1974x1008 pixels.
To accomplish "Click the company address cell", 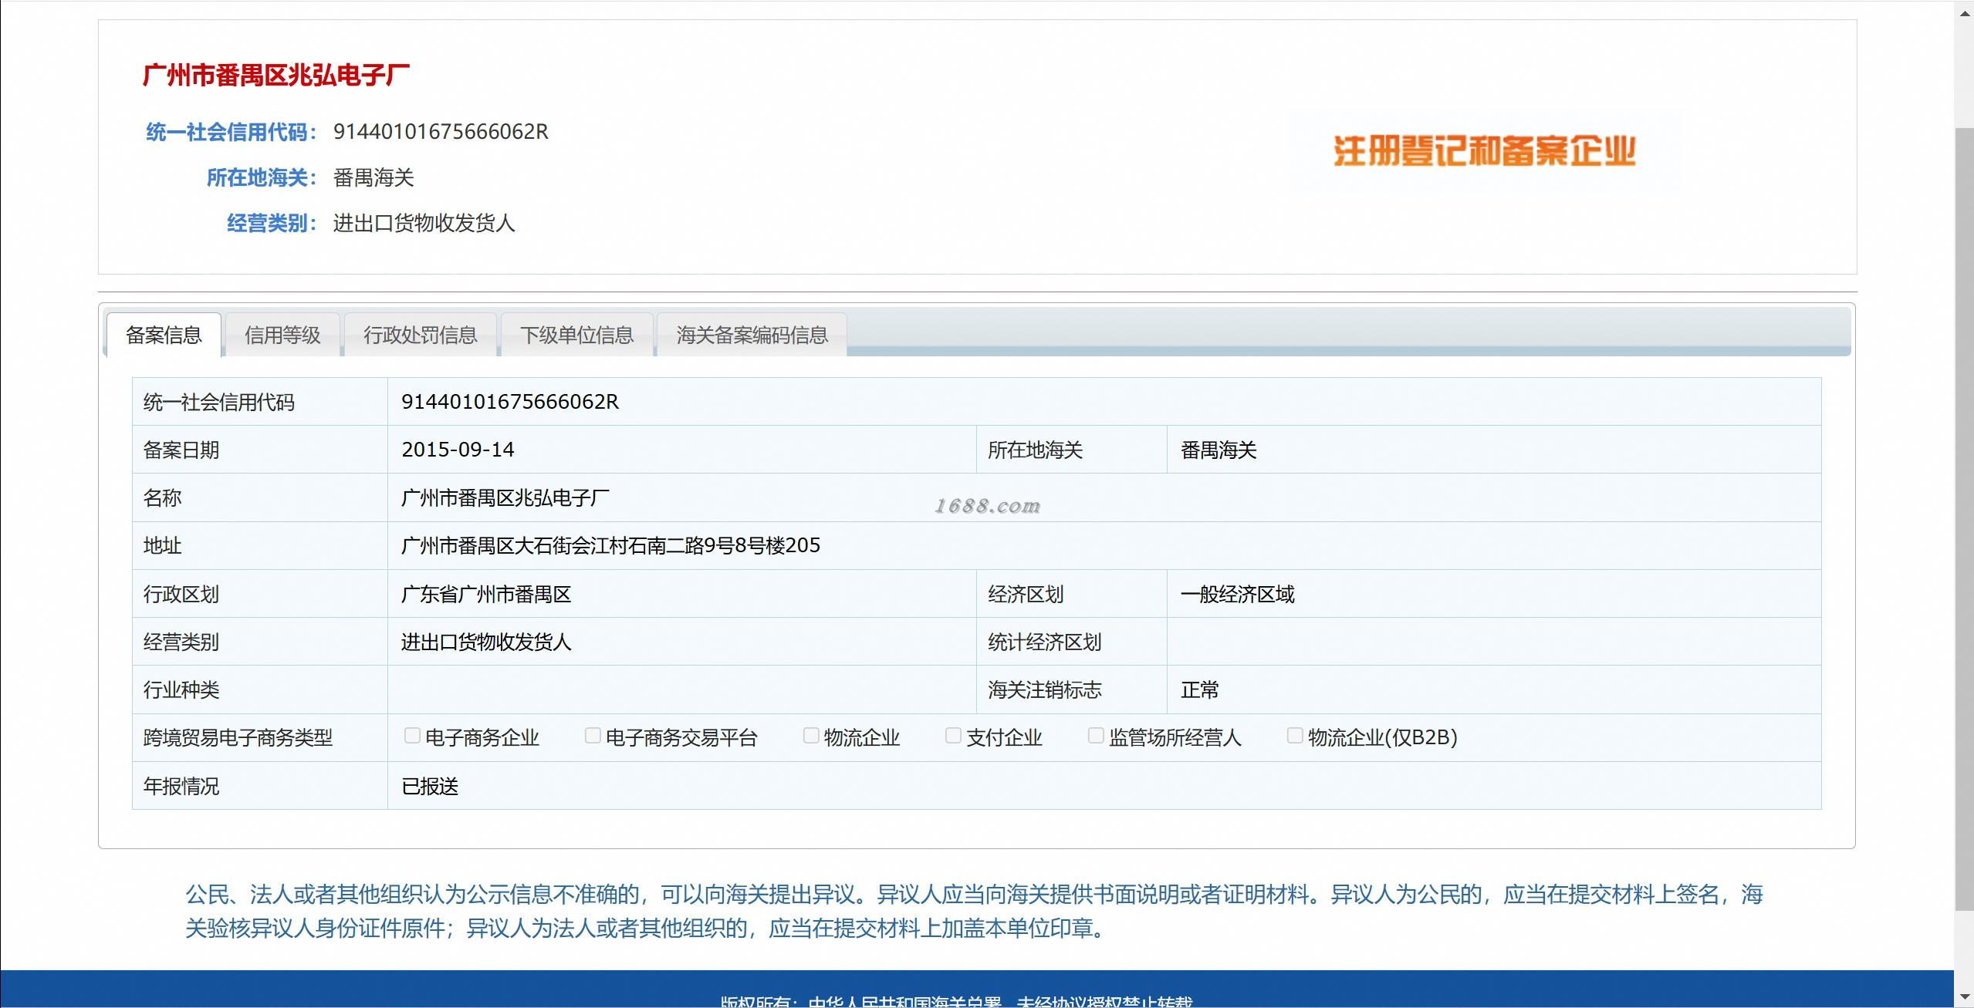I will coord(610,546).
